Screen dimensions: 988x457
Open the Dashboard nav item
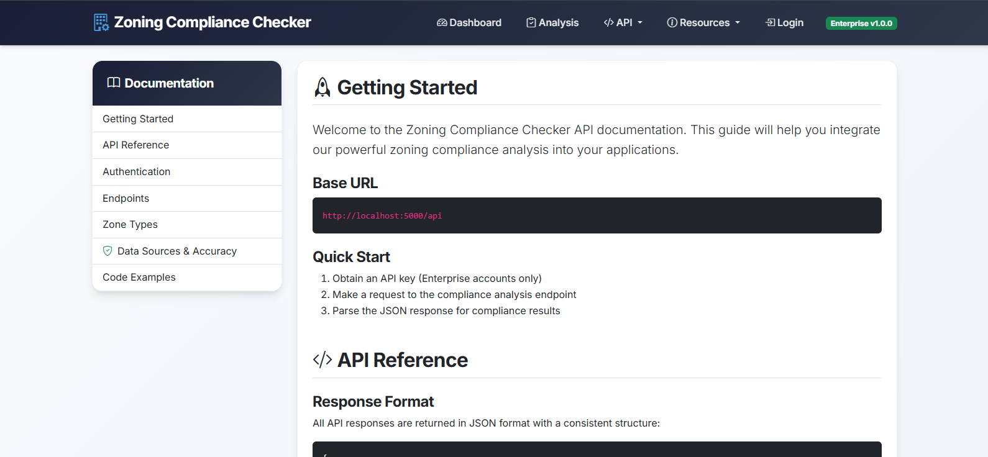click(x=469, y=22)
